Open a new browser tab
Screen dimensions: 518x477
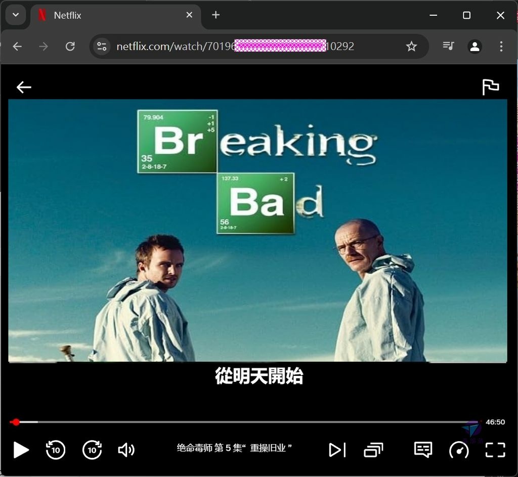tap(215, 15)
